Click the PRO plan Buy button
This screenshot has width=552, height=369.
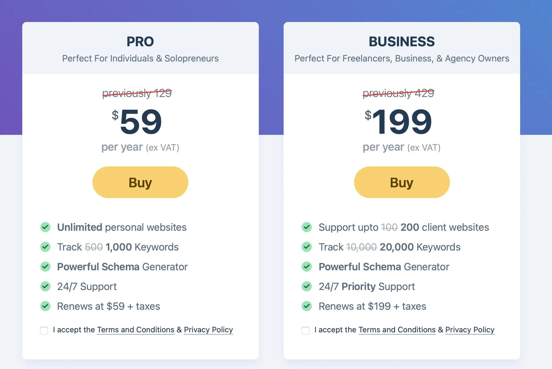pyautogui.click(x=140, y=182)
